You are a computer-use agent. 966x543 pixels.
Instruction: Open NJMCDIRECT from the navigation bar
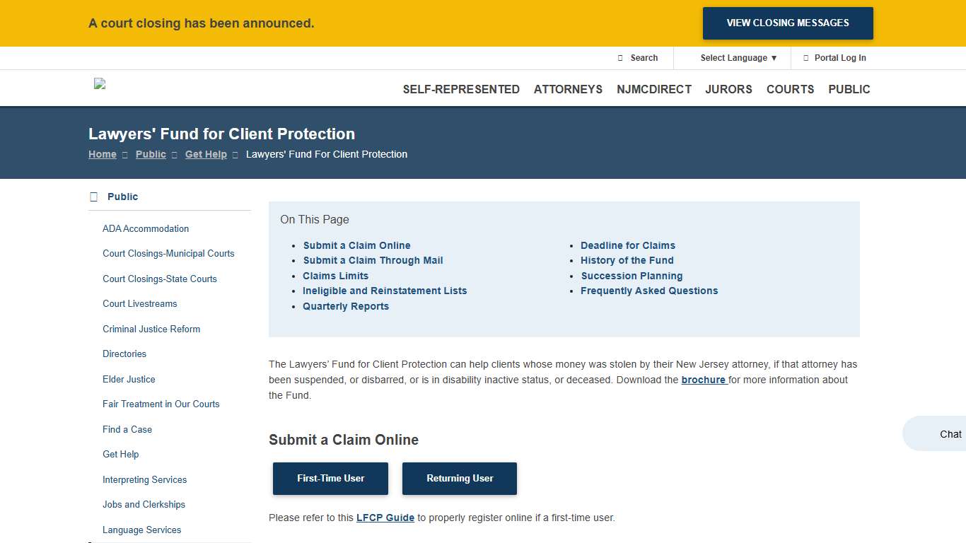(x=654, y=89)
